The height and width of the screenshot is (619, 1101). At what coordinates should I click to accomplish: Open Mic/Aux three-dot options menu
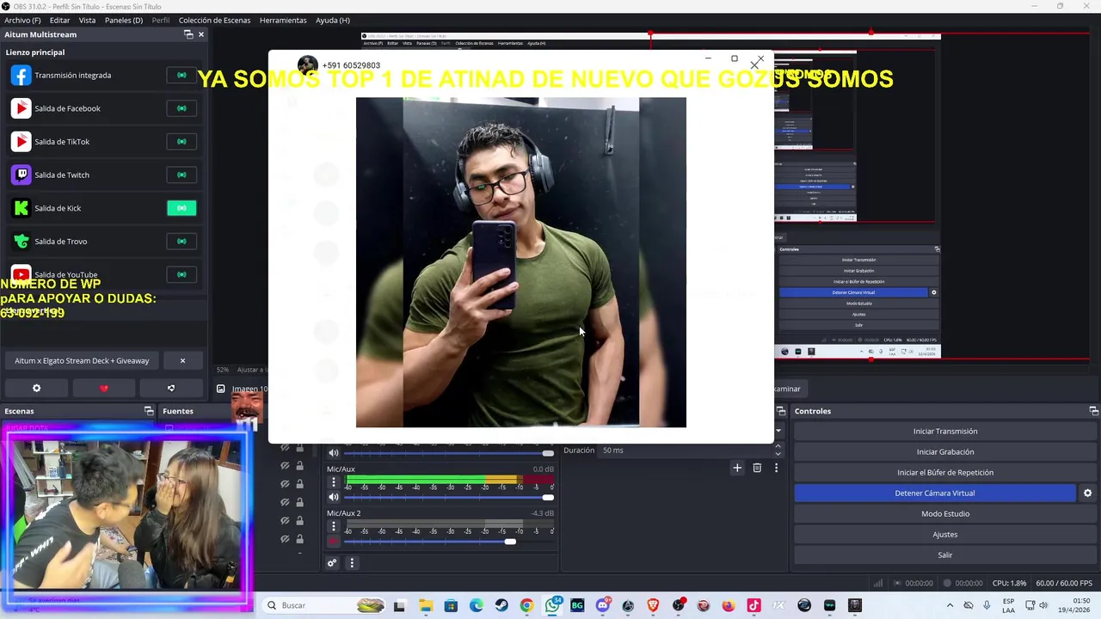tap(334, 482)
